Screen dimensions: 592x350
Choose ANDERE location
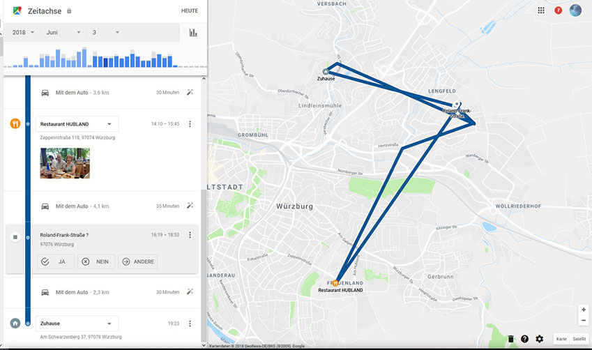click(138, 261)
